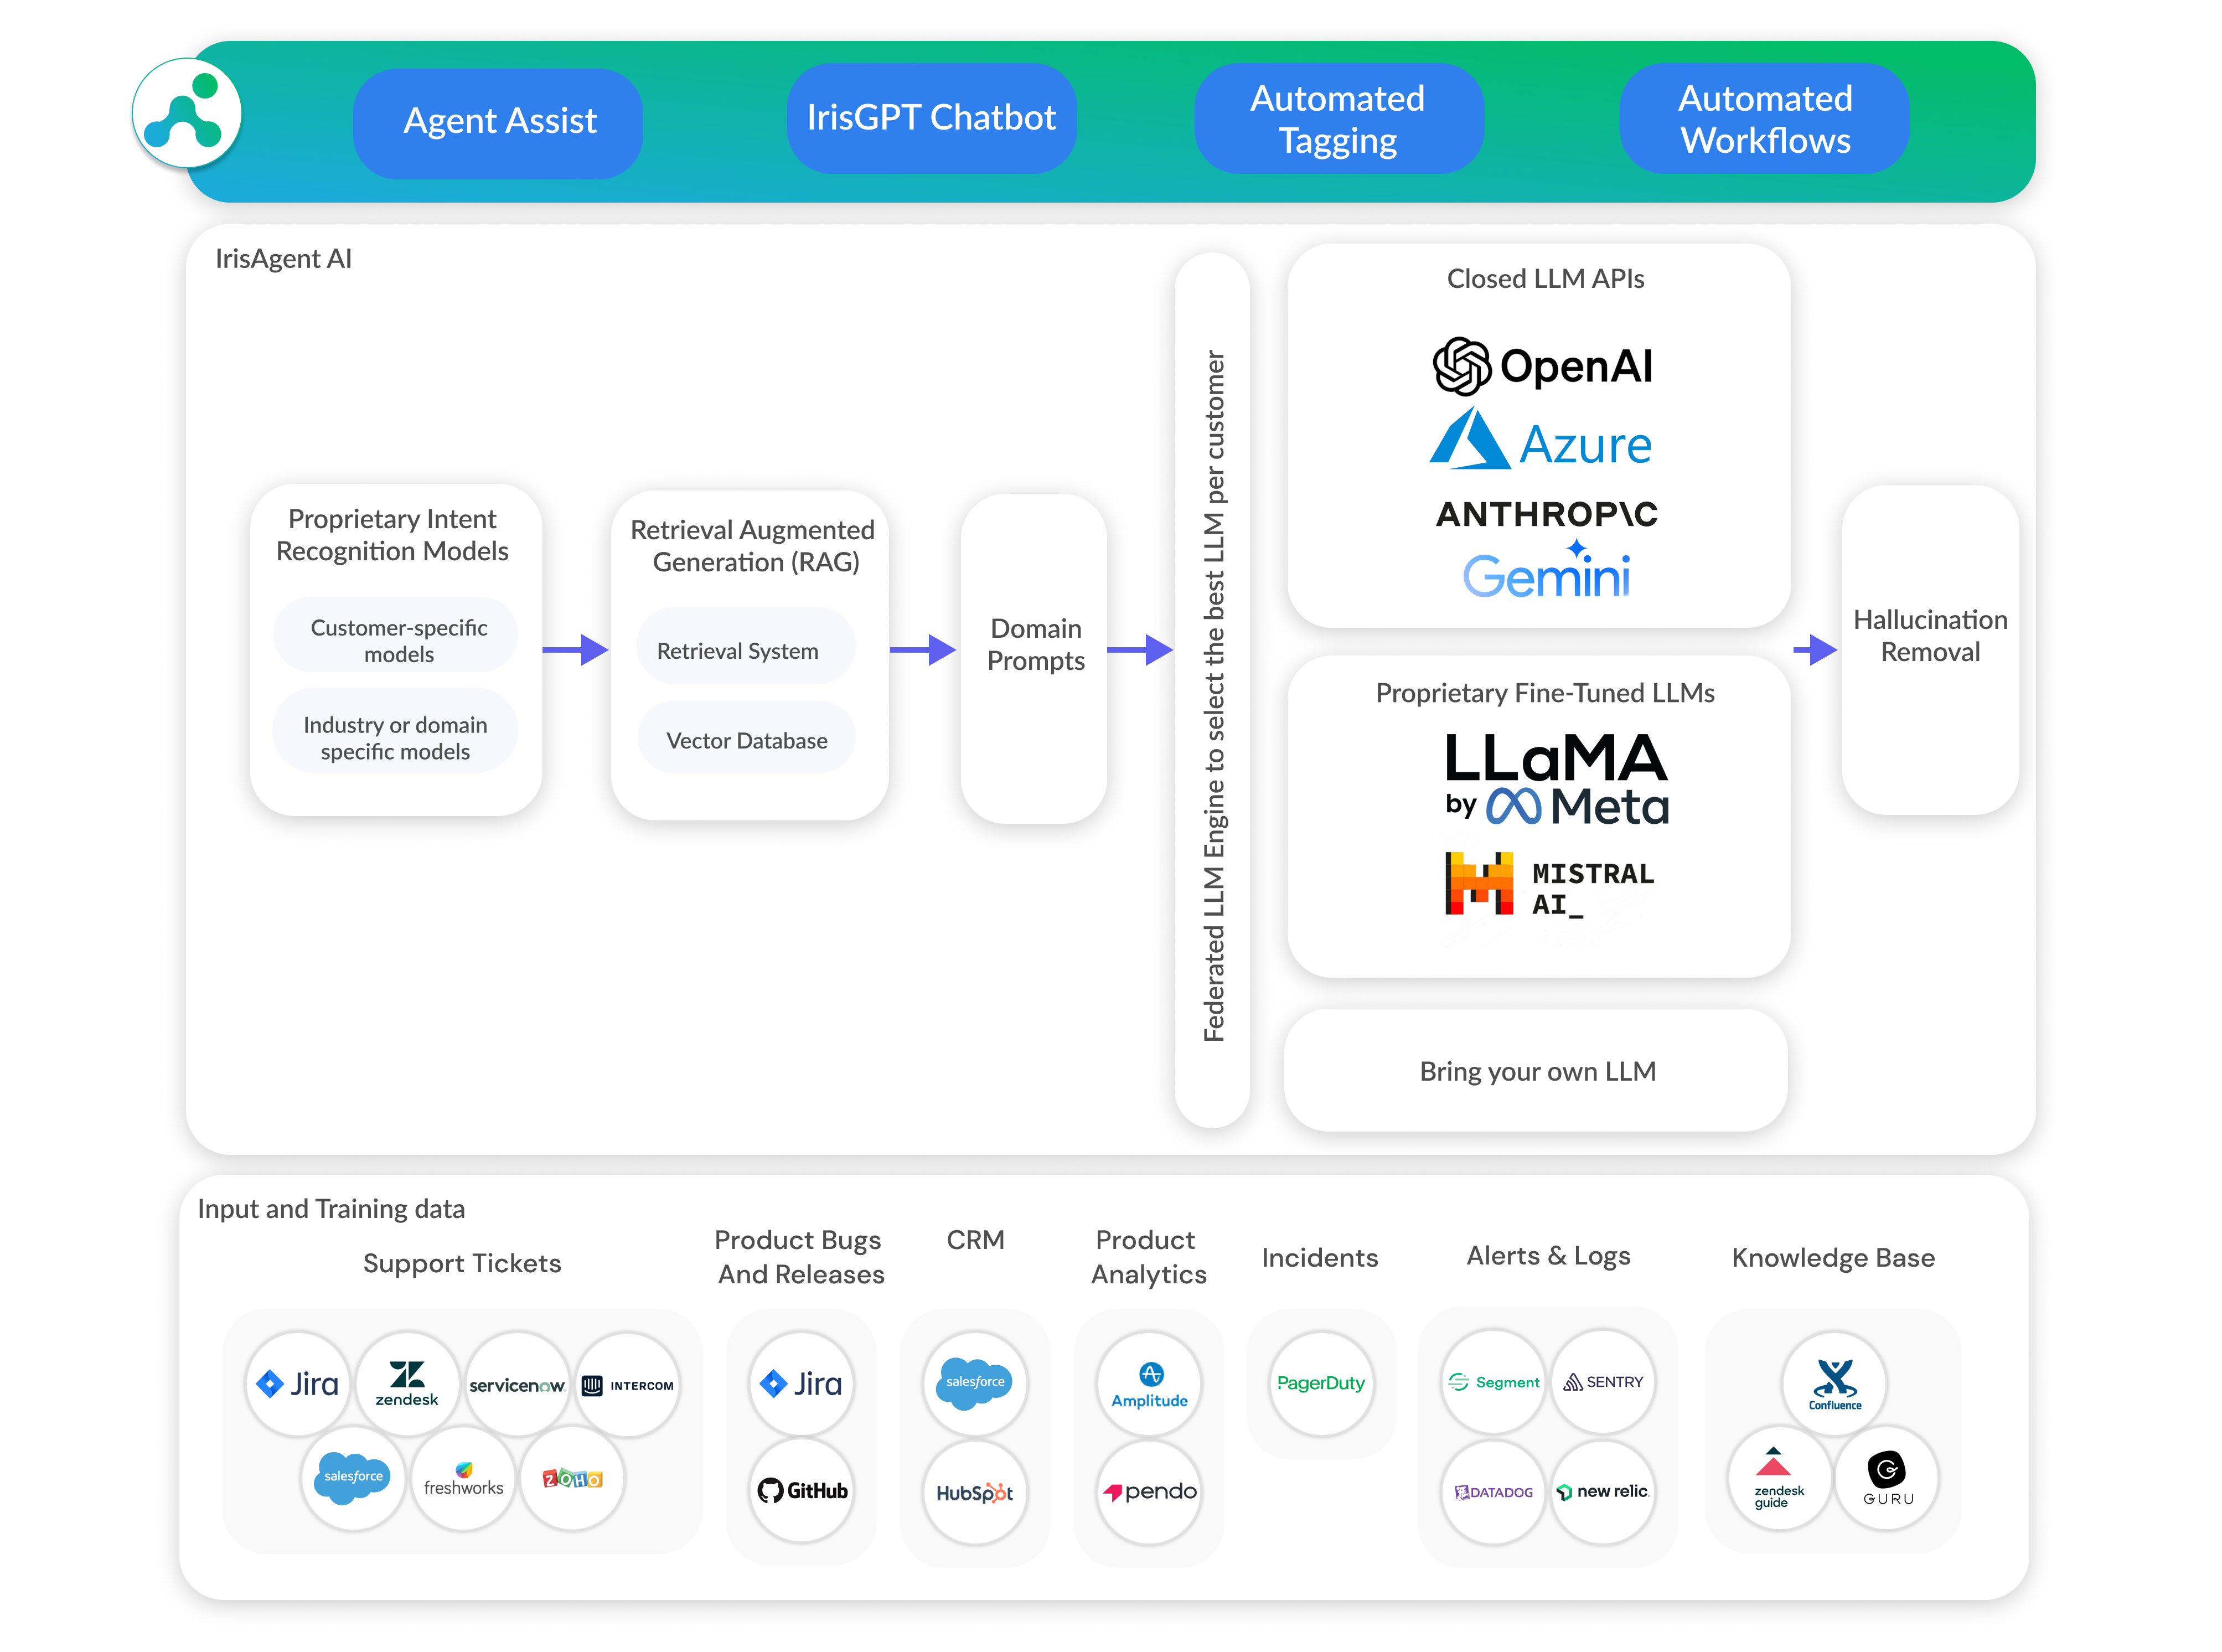
Task: Click the Federated LLM Engine vertical bar
Action: (x=1212, y=691)
